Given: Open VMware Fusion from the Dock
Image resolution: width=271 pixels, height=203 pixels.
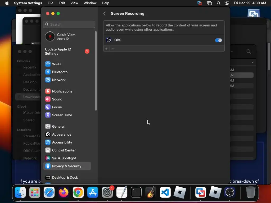Looking at the screenshot, I should click(x=201, y=192).
